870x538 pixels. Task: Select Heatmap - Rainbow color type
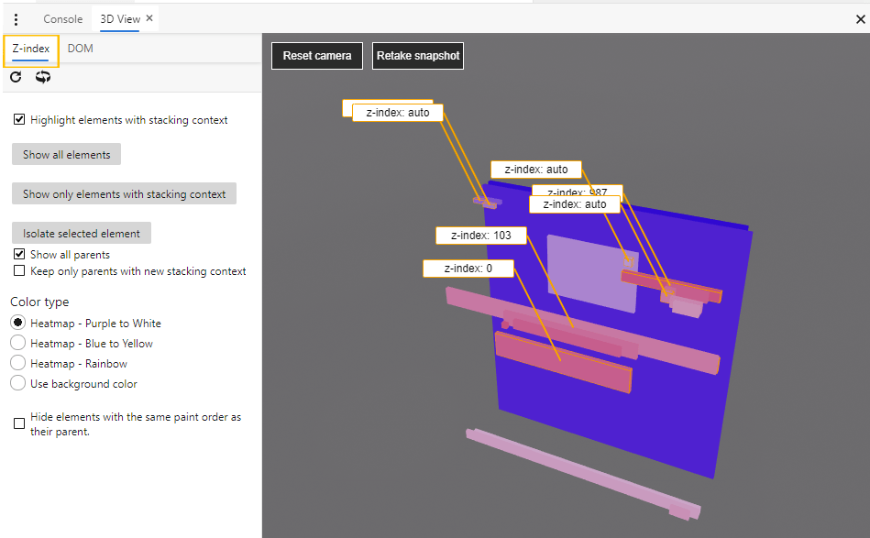pyautogui.click(x=17, y=363)
